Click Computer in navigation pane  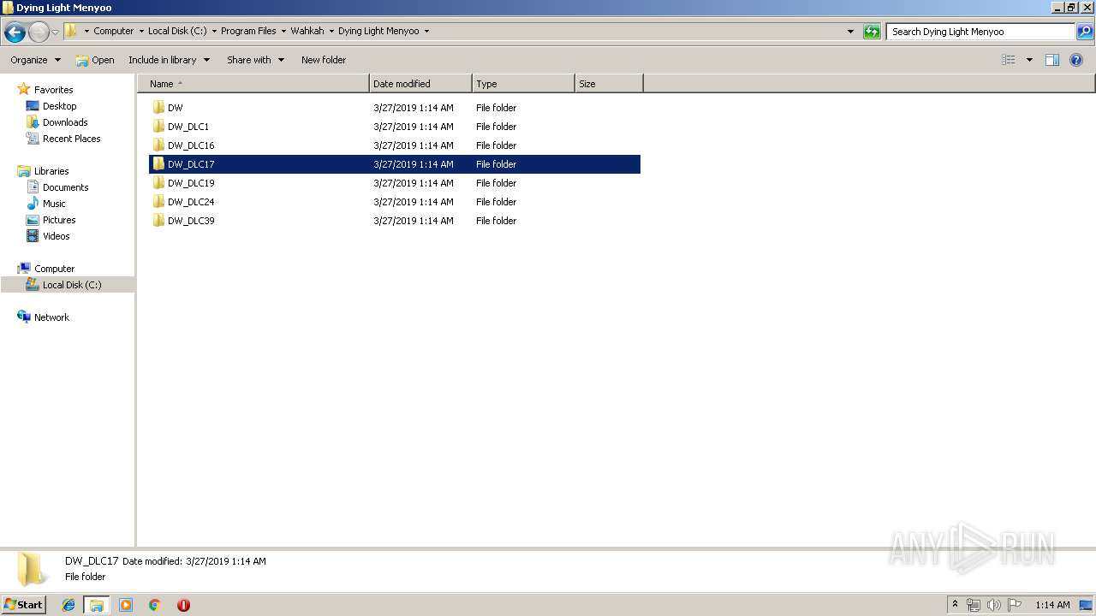[54, 269]
